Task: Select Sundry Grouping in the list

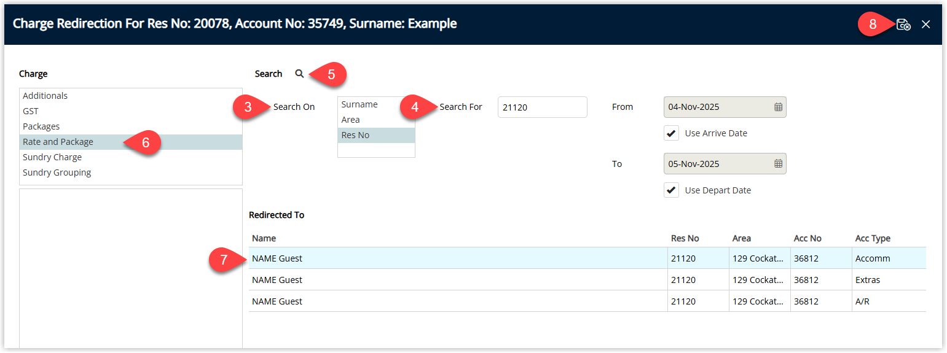Action: [x=131, y=173]
